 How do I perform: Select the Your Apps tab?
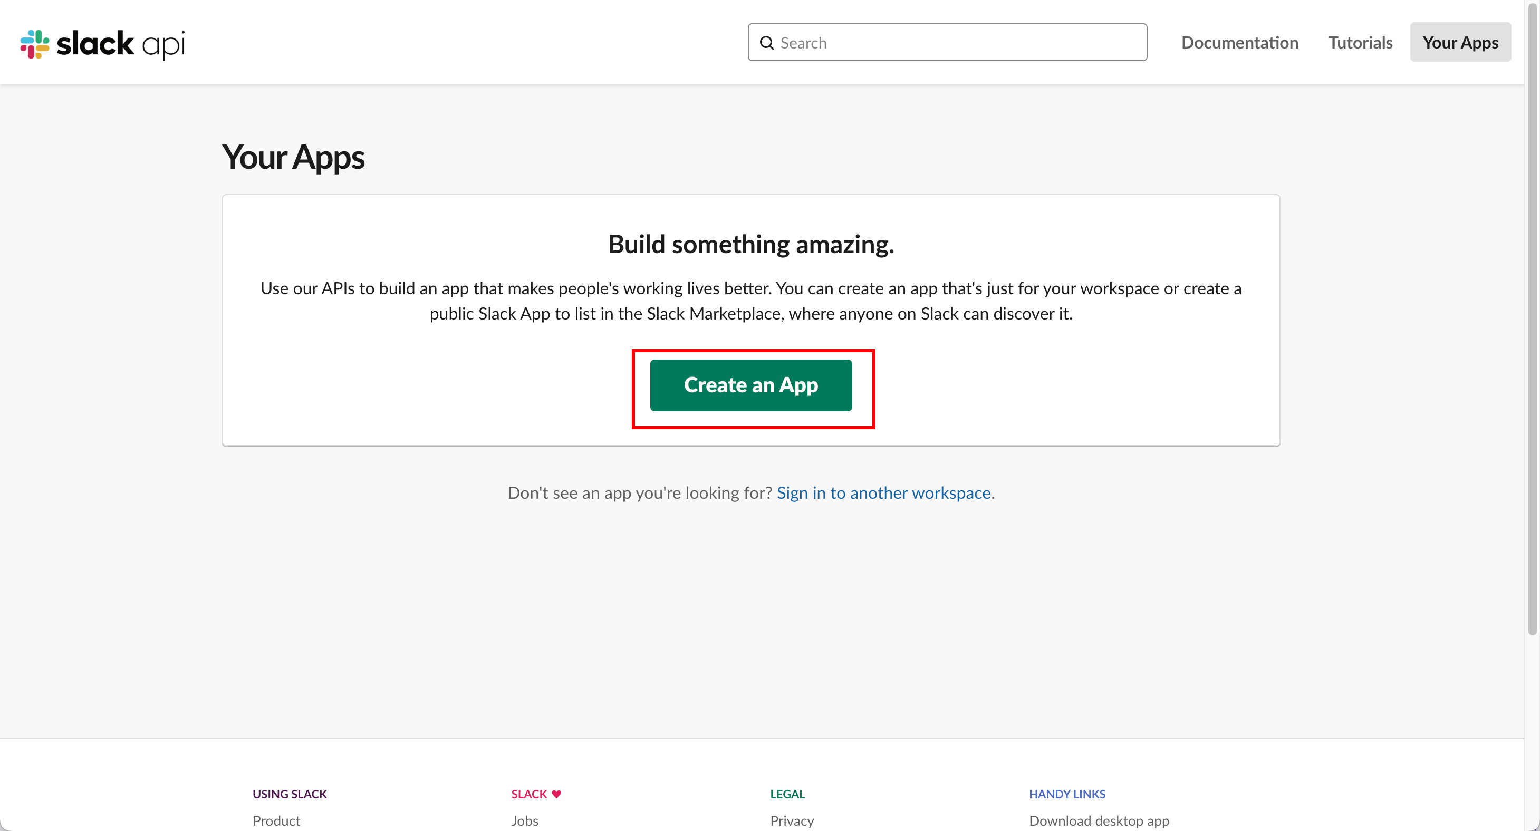(x=1460, y=43)
